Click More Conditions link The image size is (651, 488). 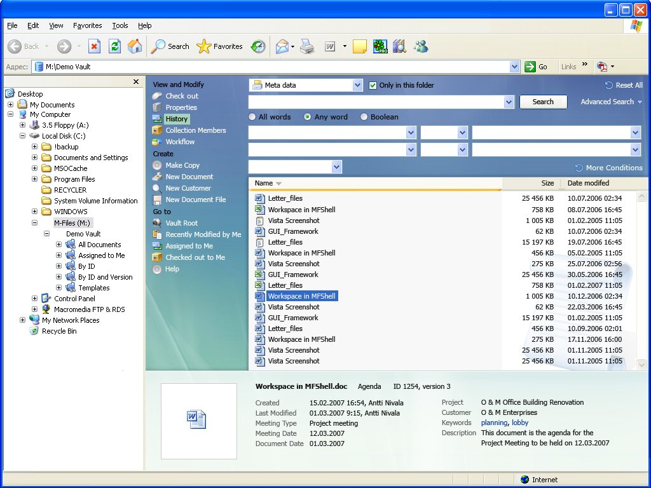click(x=609, y=168)
